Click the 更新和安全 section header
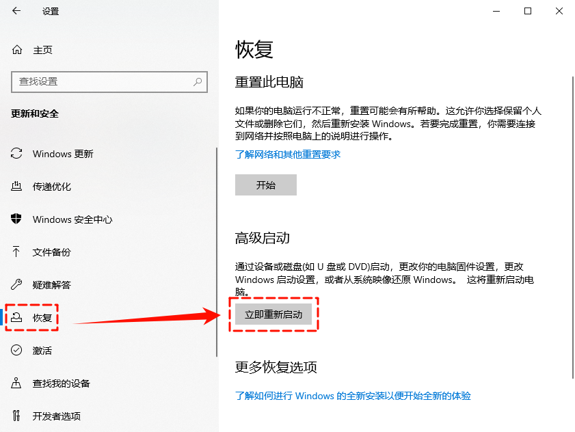The height and width of the screenshot is (432, 575). [x=35, y=113]
